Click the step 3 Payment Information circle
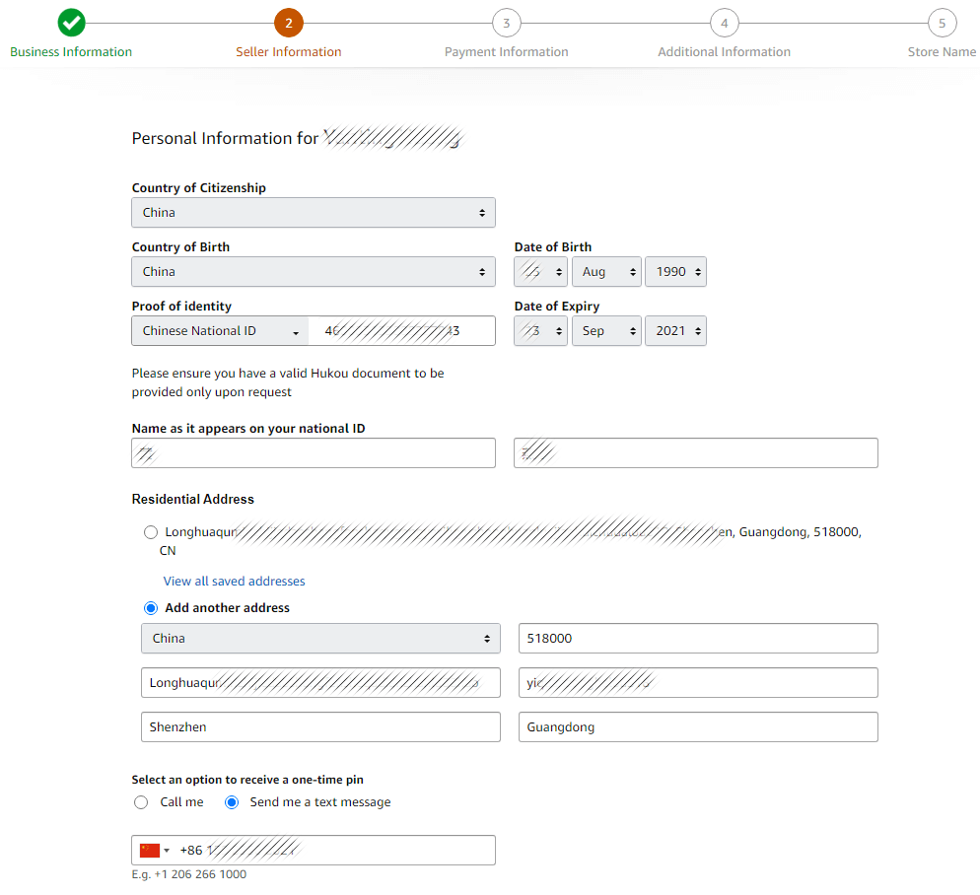 point(506,23)
